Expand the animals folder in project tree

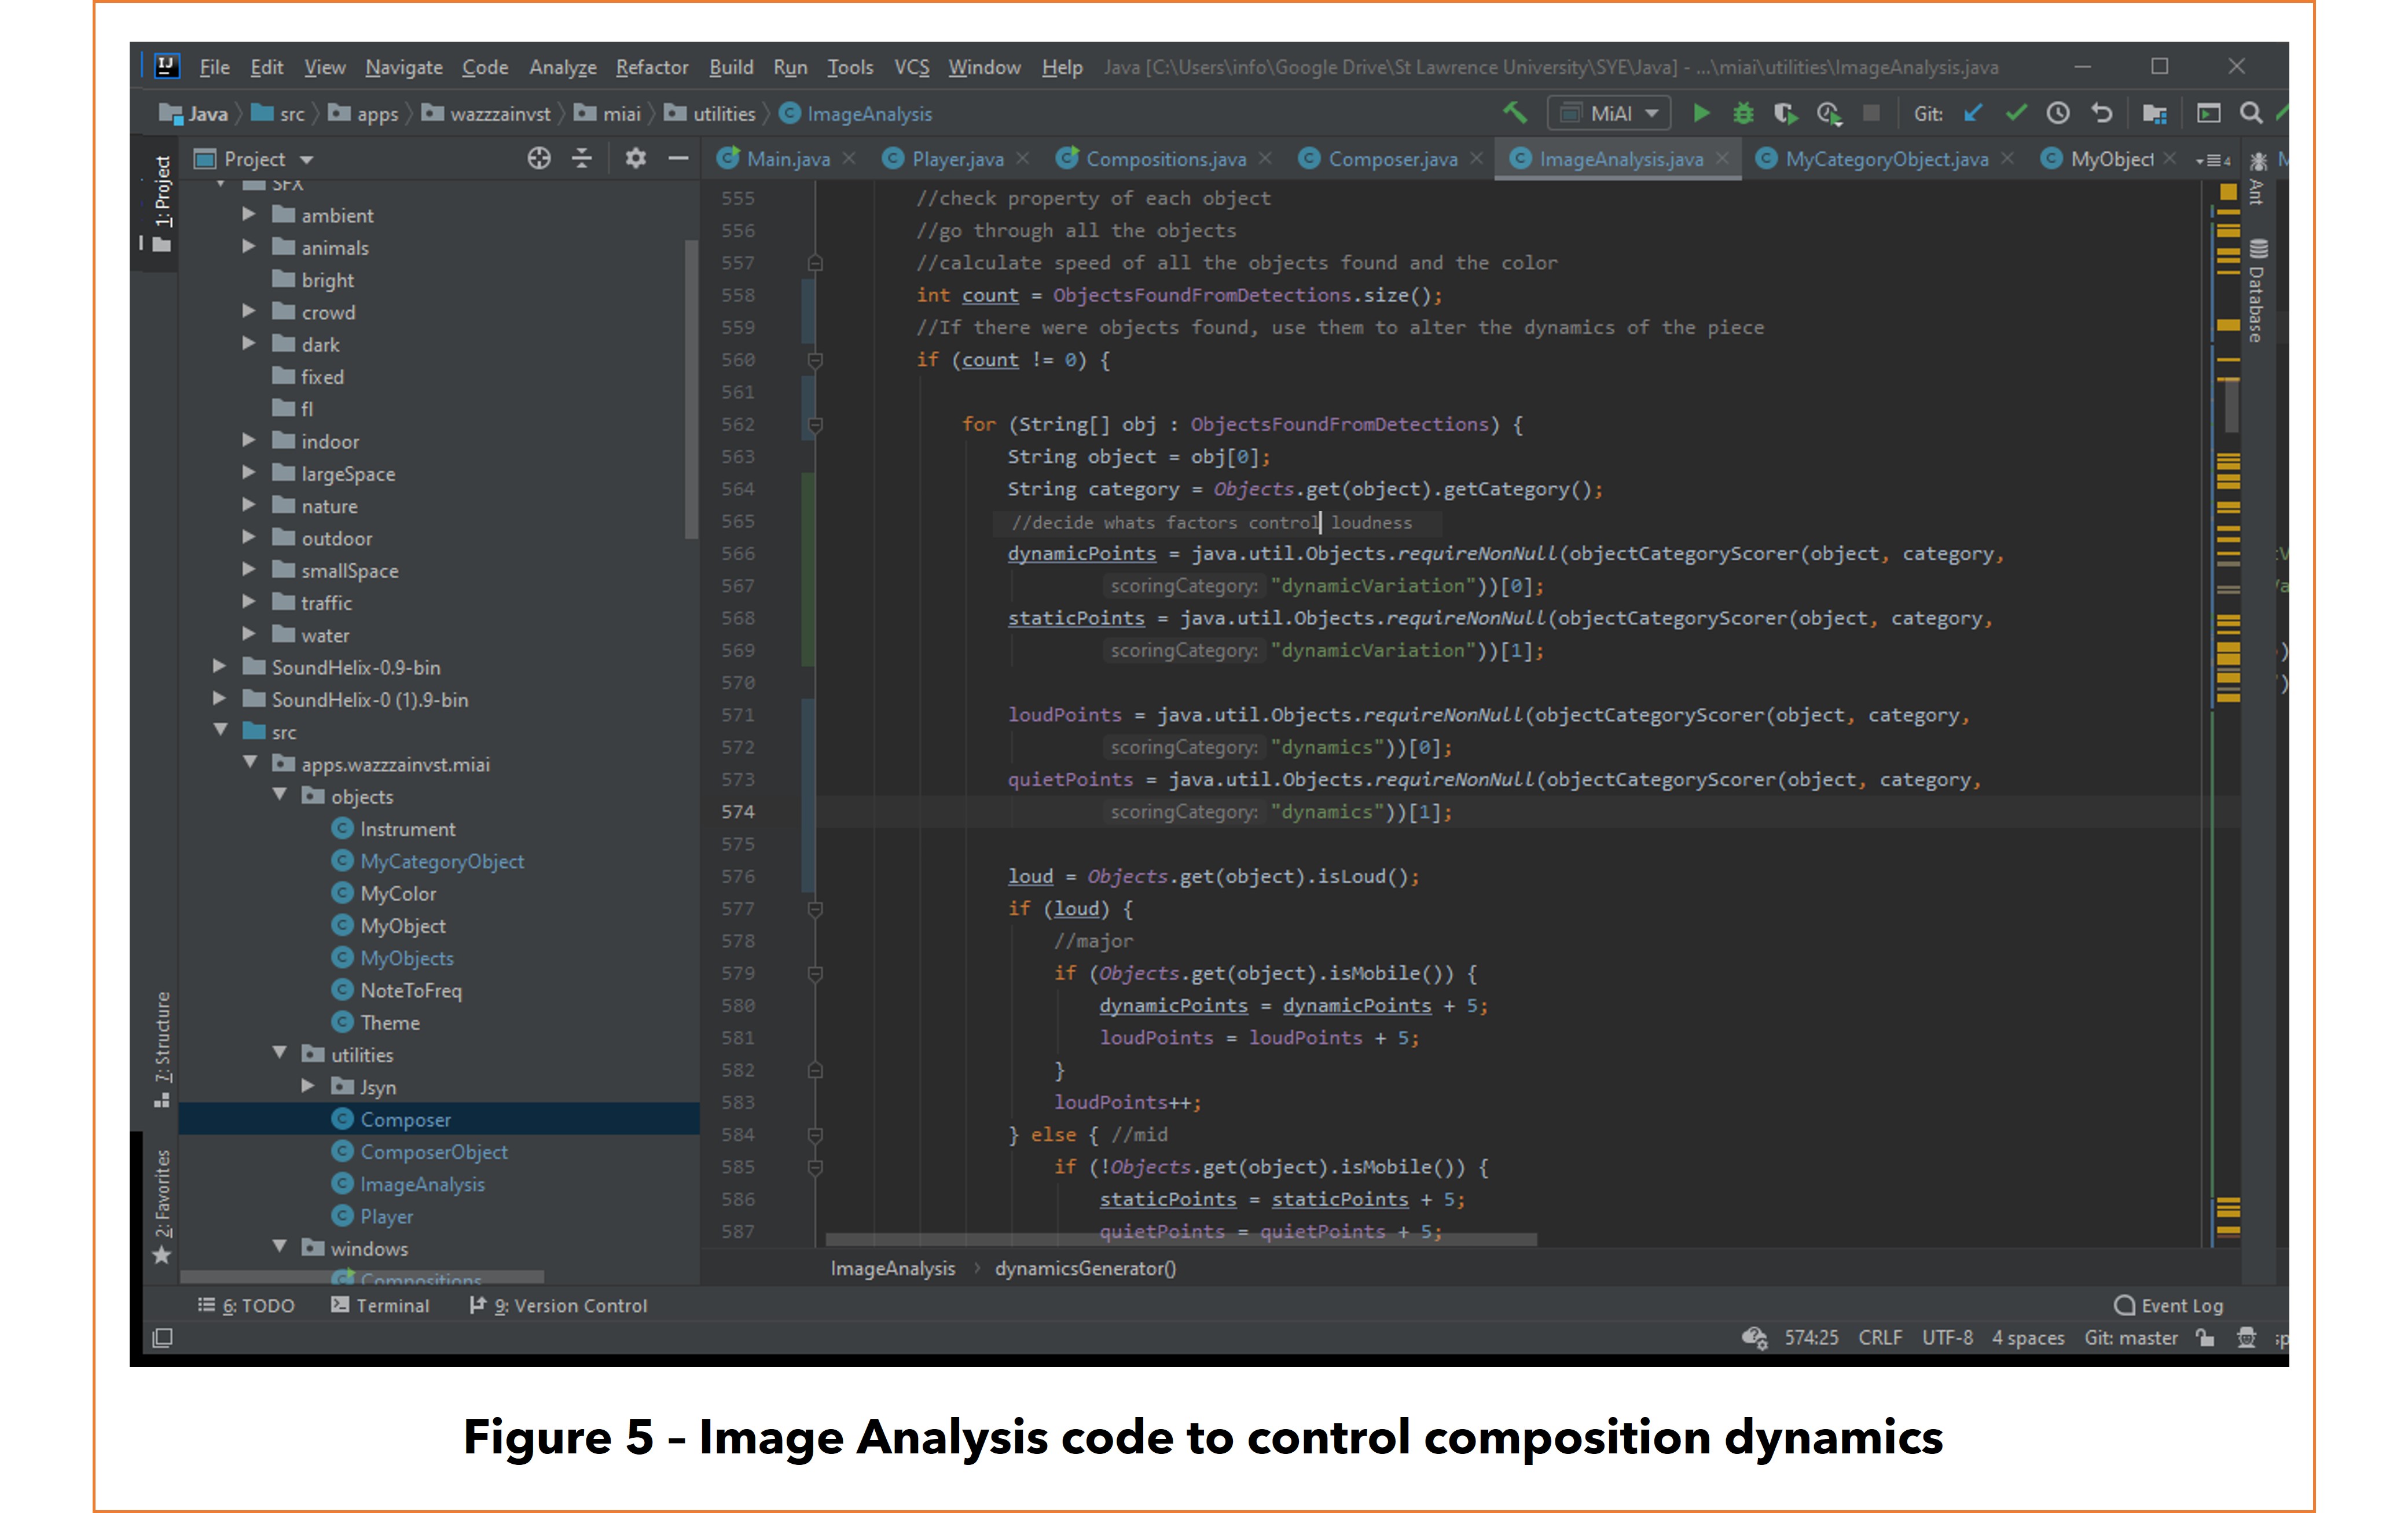click(249, 247)
